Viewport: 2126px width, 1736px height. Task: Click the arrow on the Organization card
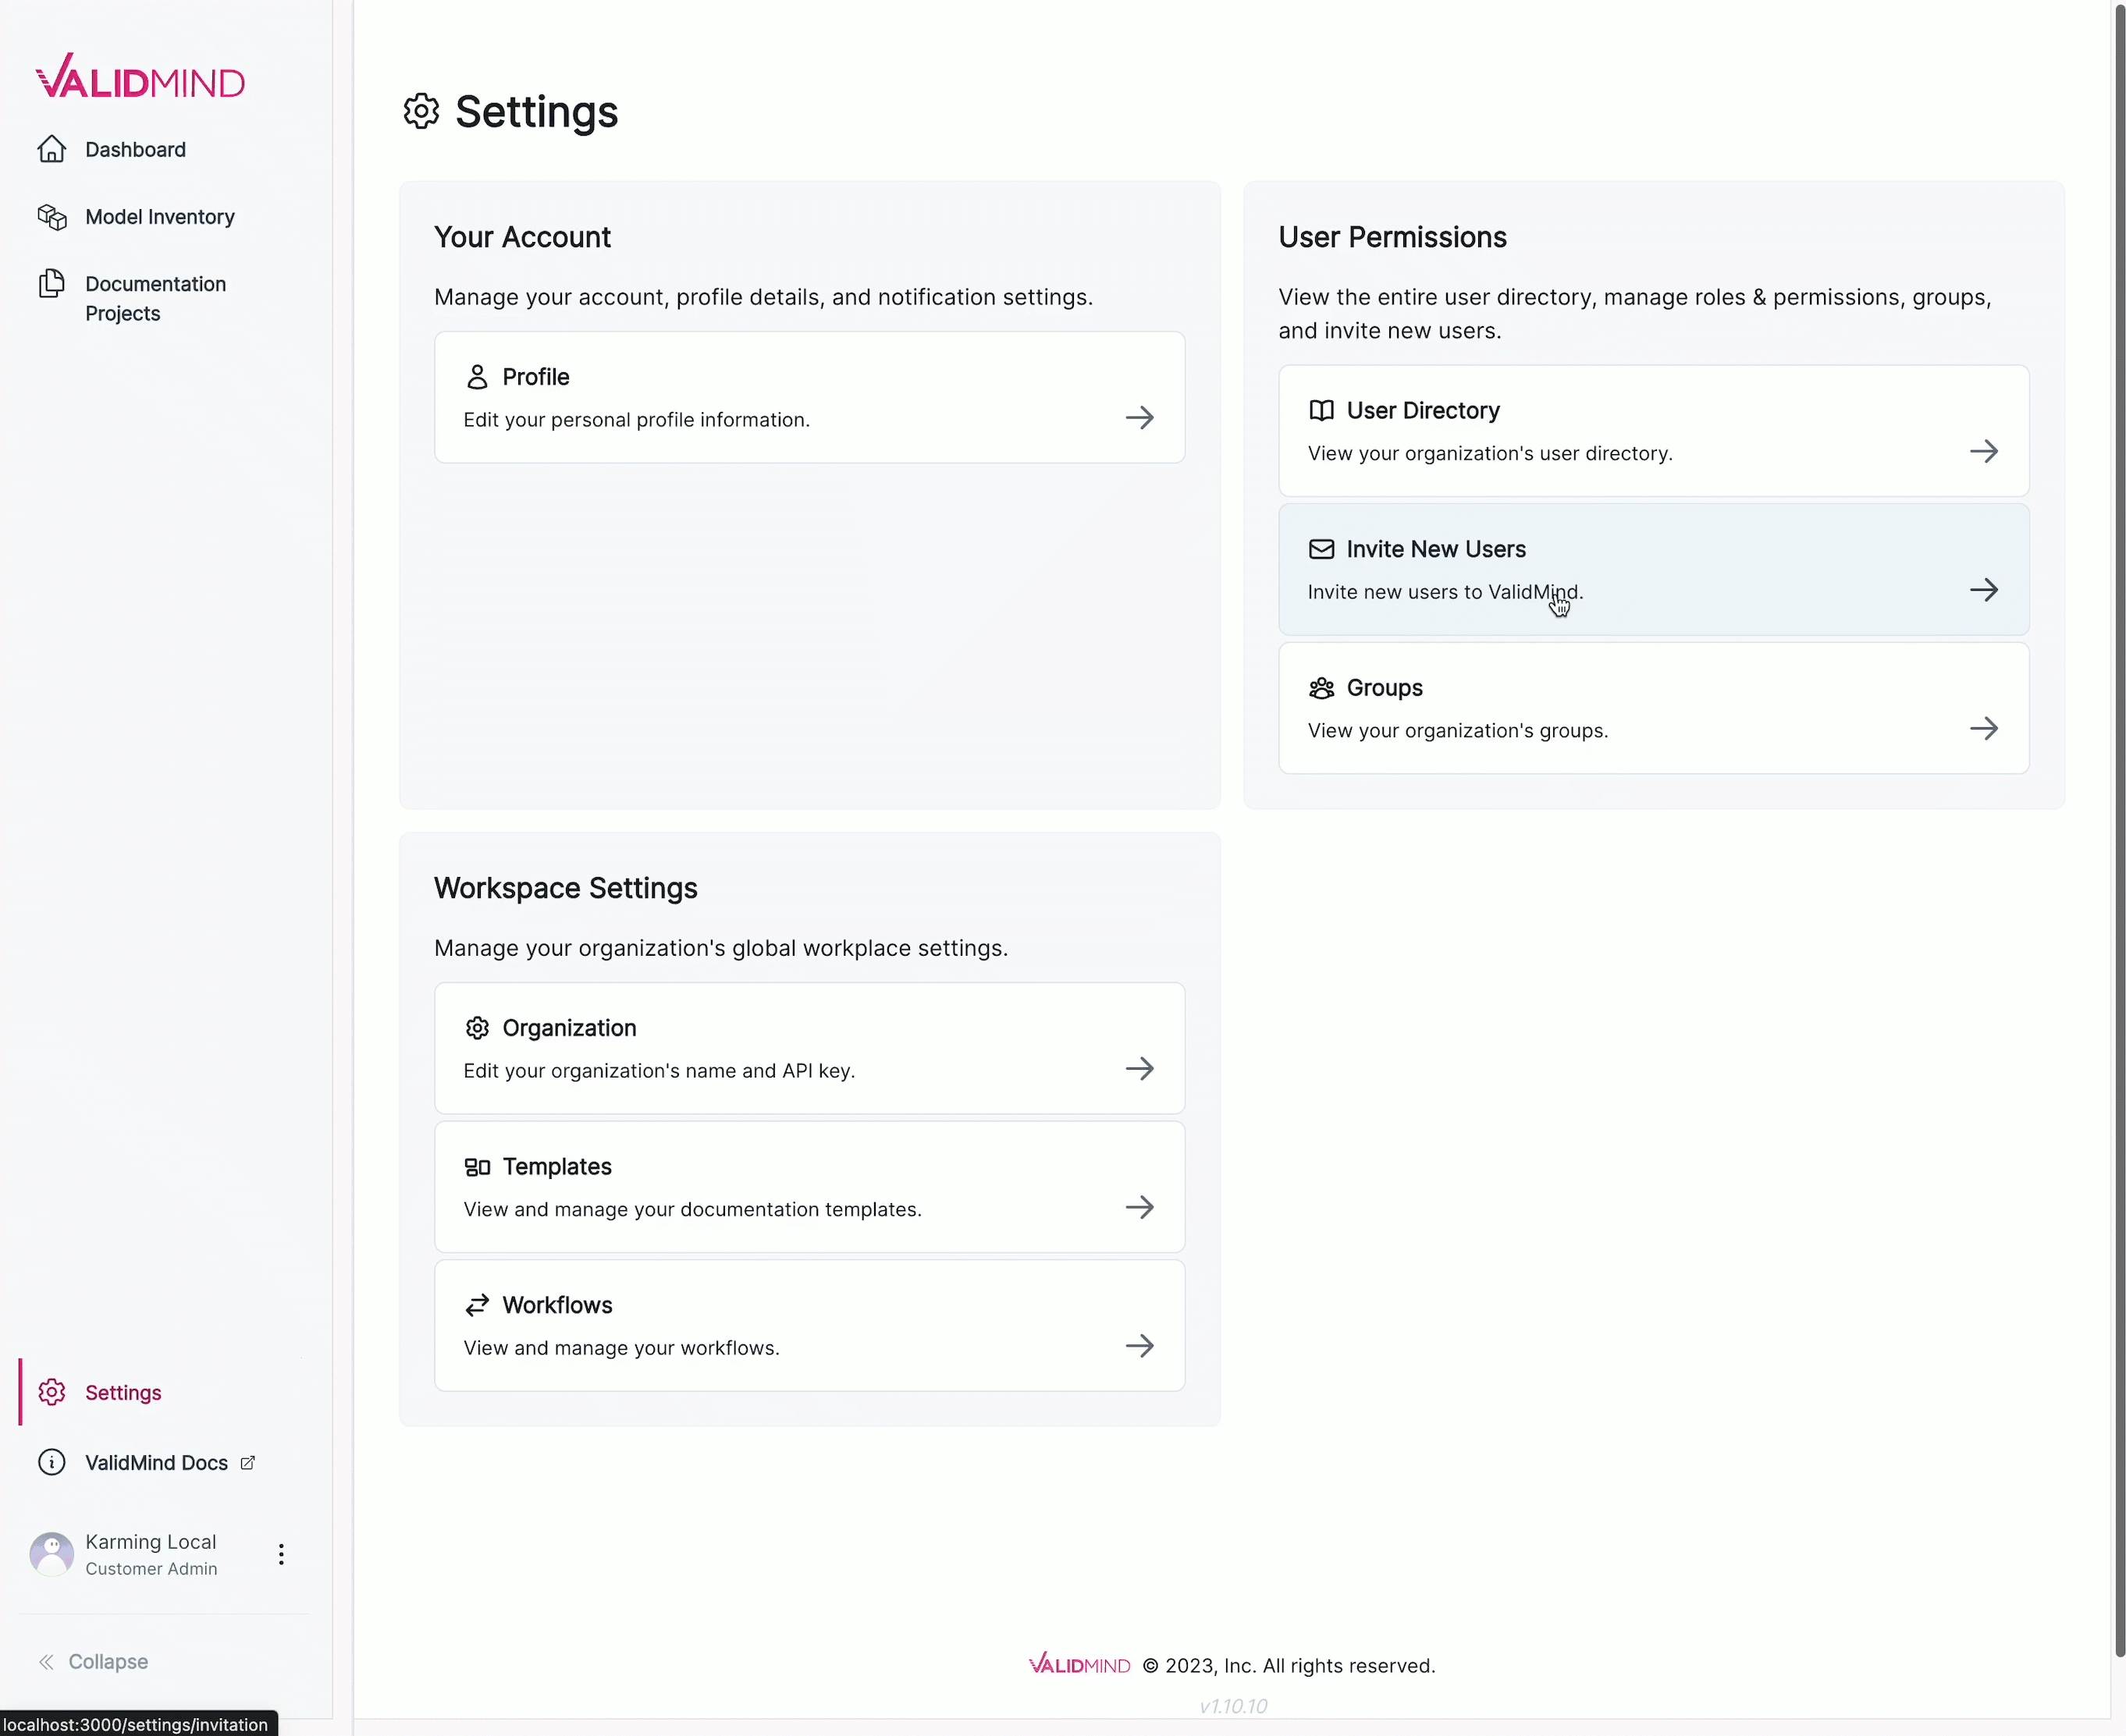pos(1140,1068)
